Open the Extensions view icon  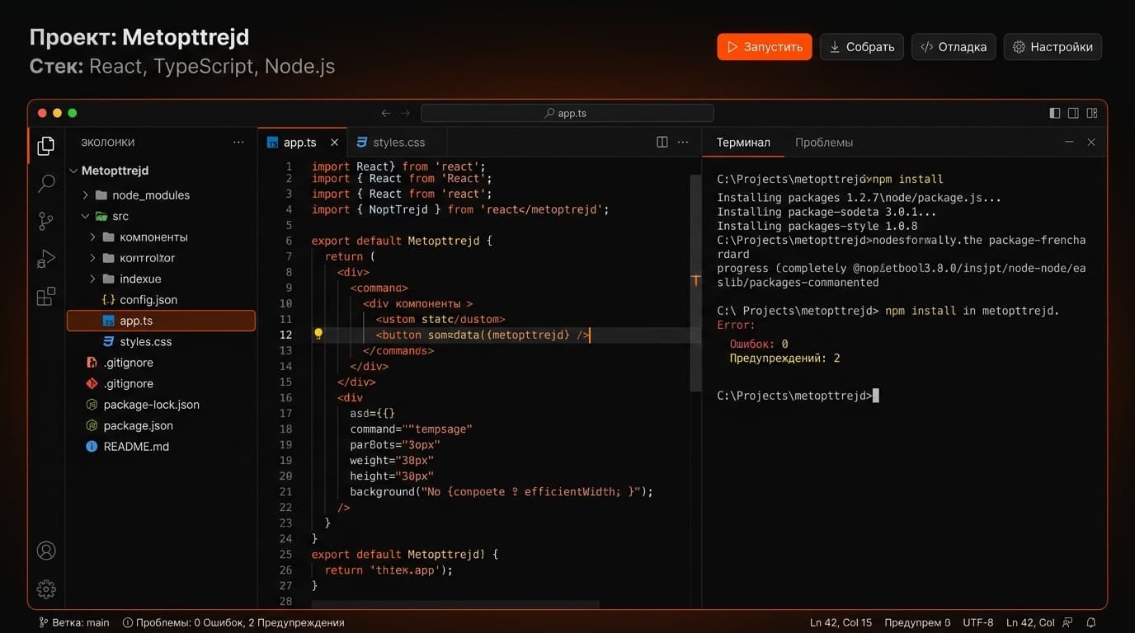pyautogui.click(x=46, y=296)
